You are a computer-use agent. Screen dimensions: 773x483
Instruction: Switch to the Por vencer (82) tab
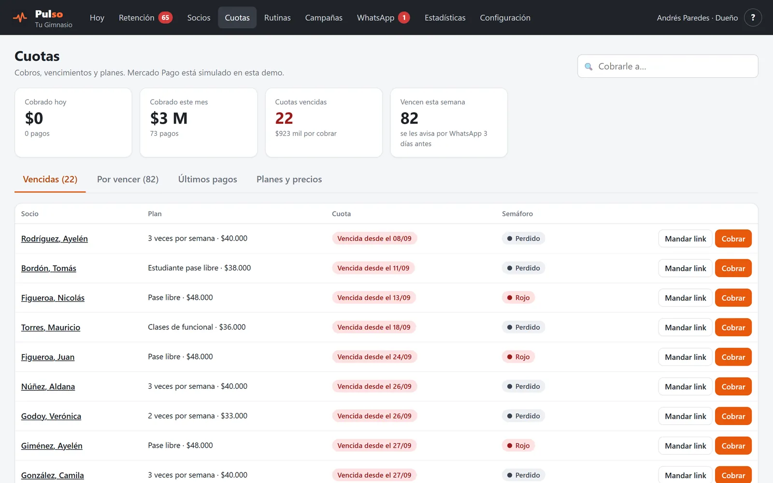pyautogui.click(x=128, y=179)
